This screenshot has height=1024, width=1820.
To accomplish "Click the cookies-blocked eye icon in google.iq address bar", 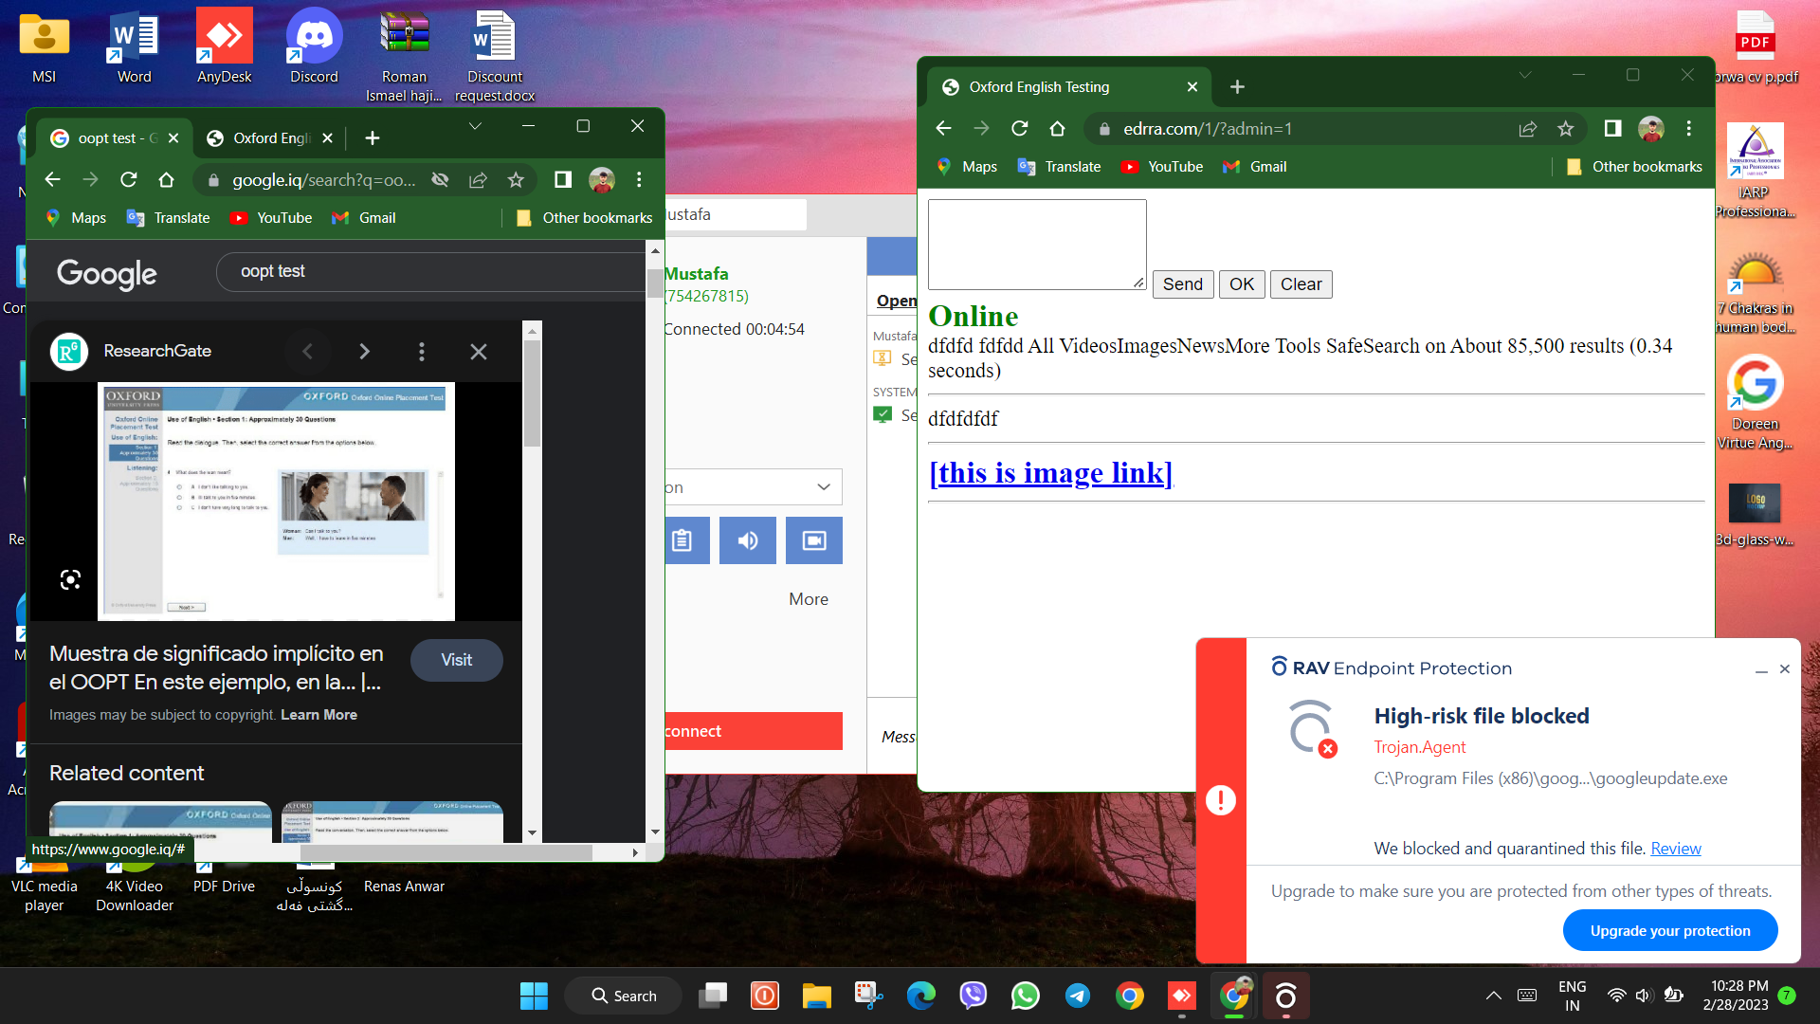I will click(440, 180).
